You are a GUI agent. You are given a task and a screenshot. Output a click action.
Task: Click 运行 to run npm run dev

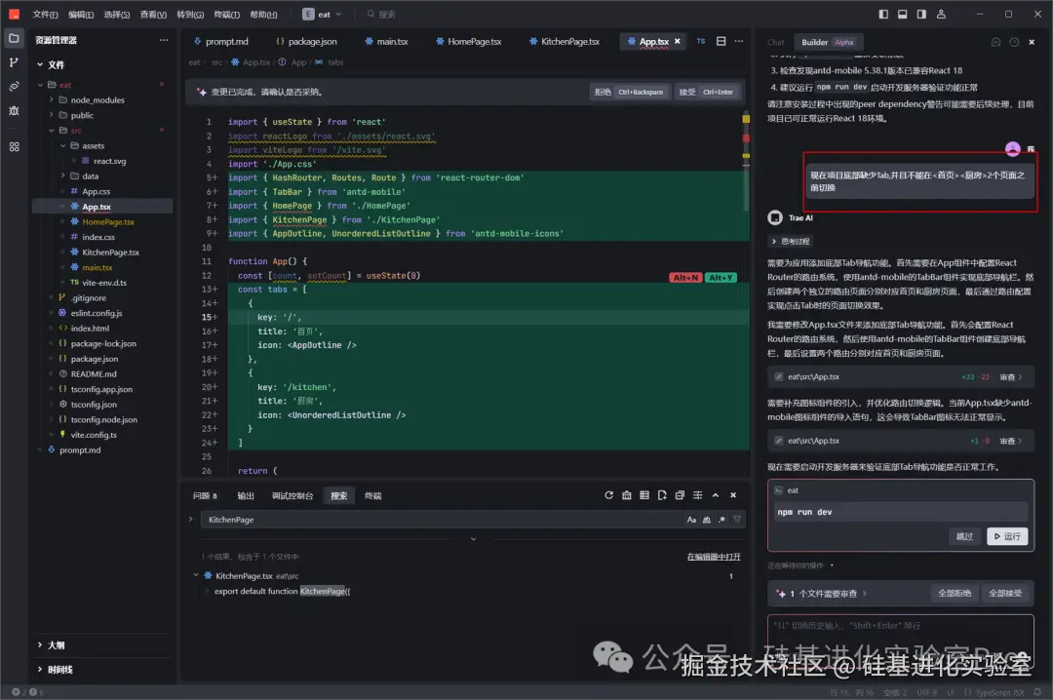pyautogui.click(x=1006, y=537)
